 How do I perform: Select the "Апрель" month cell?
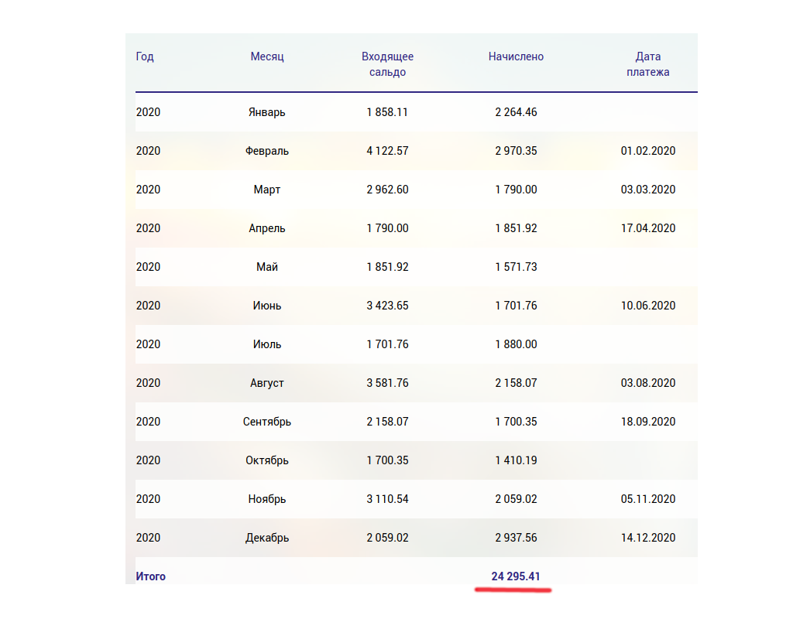[x=267, y=228]
